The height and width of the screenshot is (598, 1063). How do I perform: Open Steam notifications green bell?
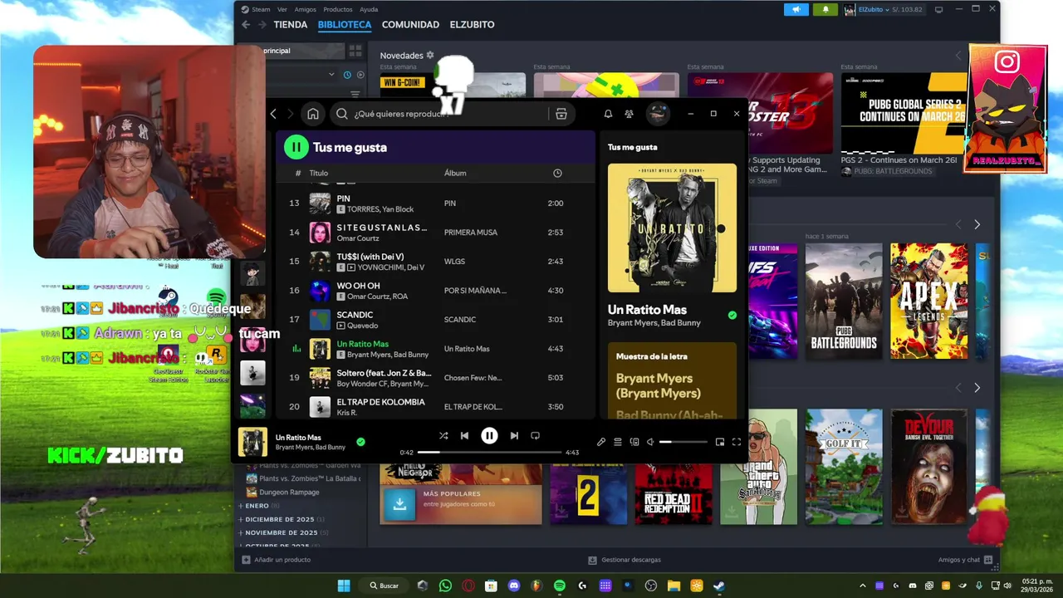(x=825, y=9)
